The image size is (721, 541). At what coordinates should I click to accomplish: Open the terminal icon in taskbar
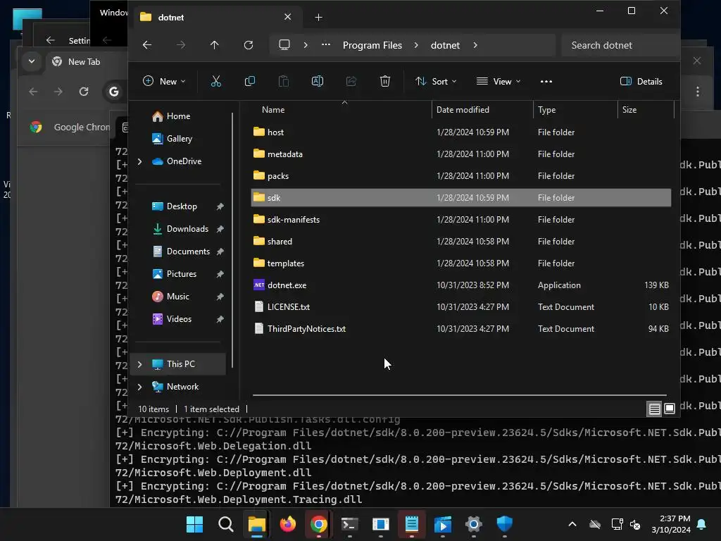pyautogui.click(x=349, y=524)
